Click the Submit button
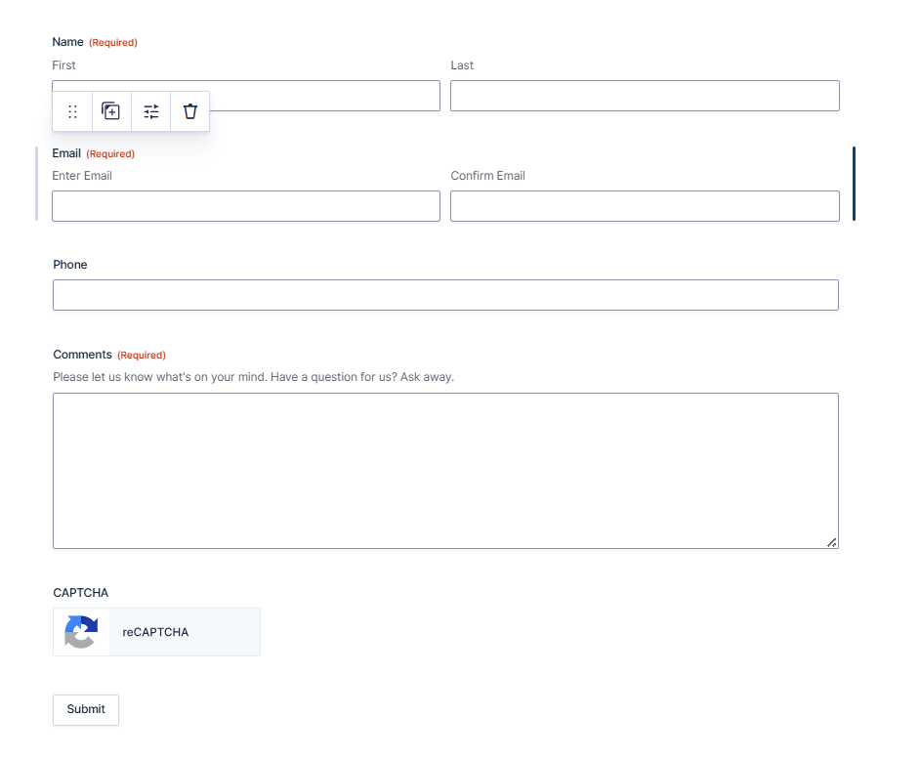 pyautogui.click(x=86, y=710)
